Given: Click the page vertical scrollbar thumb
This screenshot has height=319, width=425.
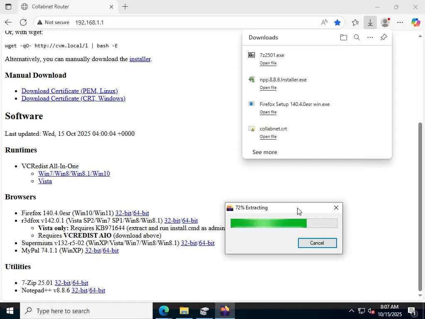Looking at the screenshot, I should coord(420,206).
